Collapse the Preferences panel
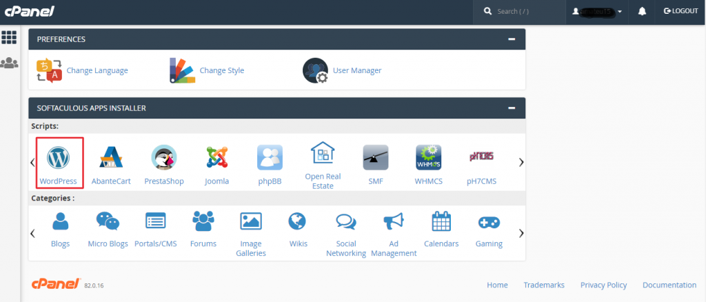The image size is (706, 302). pos(512,39)
